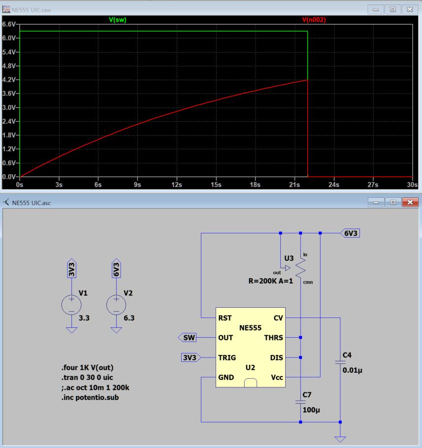Click the 6V3 net flag at top right

tap(350, 233)
